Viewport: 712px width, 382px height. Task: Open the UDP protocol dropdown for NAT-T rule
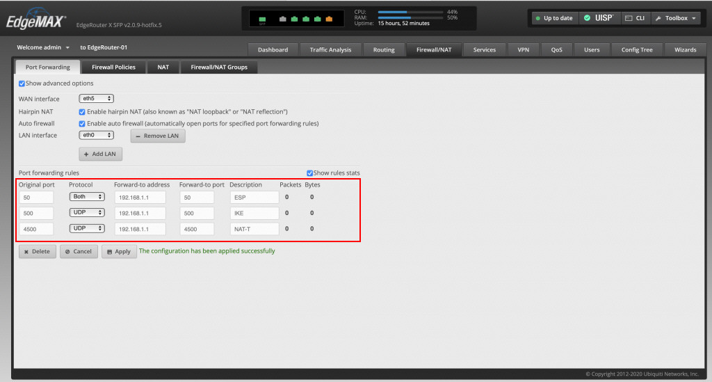click(x=87, y=228)
